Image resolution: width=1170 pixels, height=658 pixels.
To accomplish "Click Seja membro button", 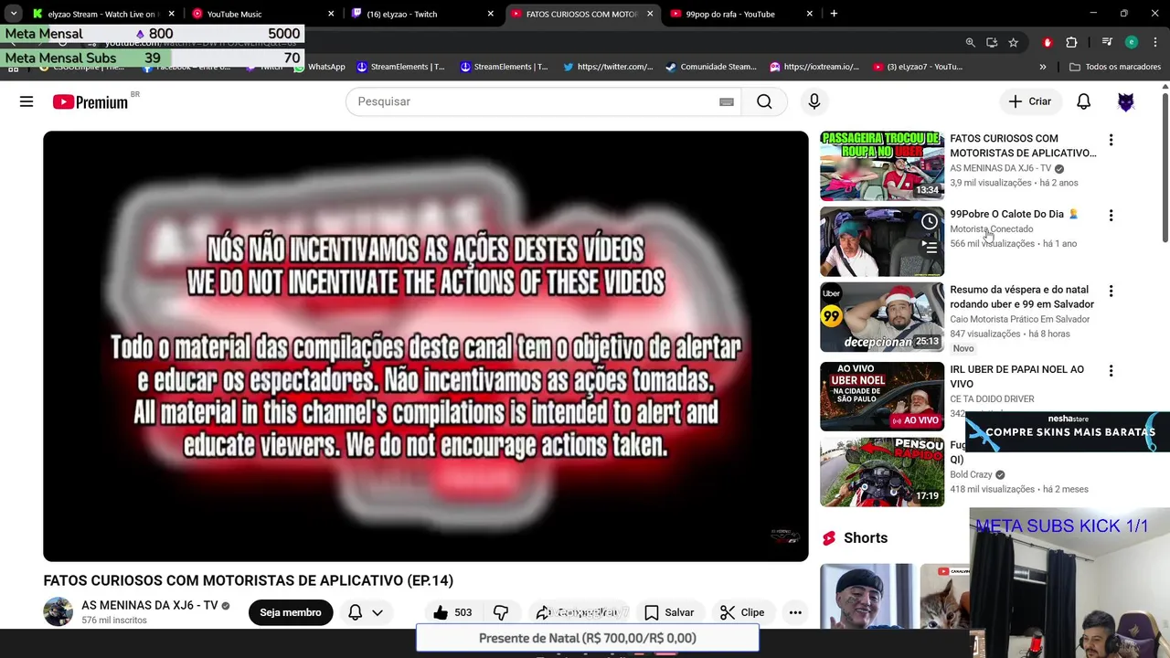I will [x=290, y=612].
